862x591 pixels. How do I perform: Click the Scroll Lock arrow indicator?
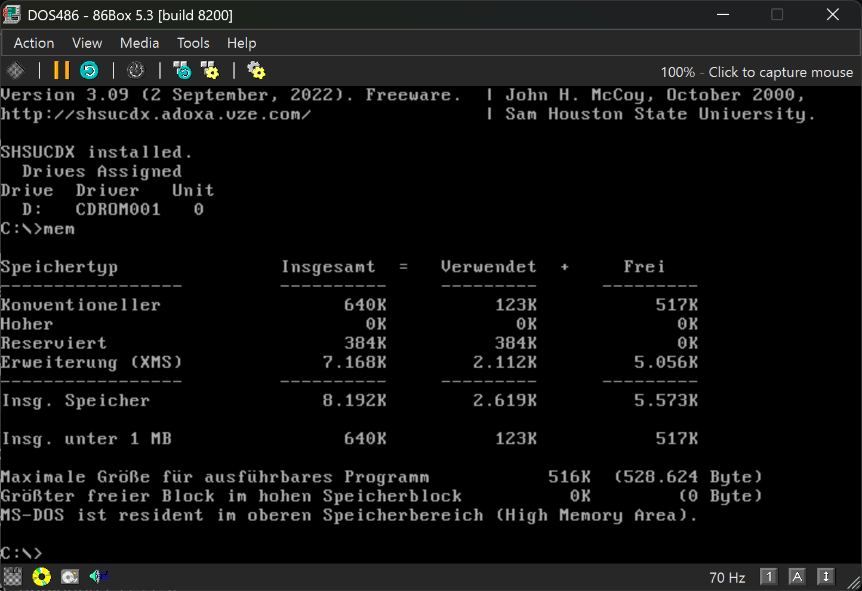point(826,577)
